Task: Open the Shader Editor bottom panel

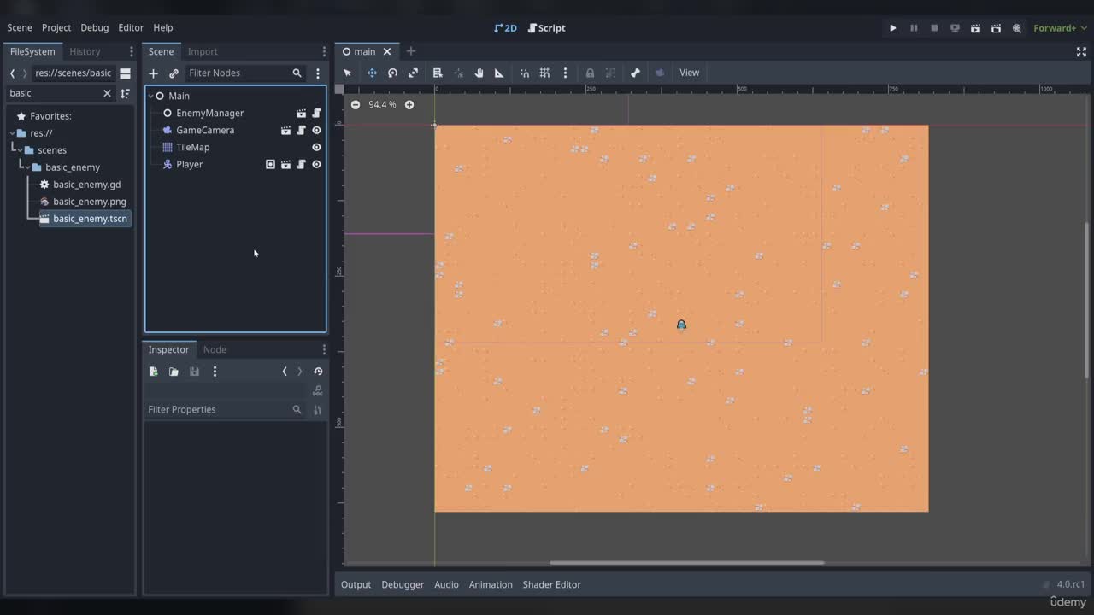Action: (551, 584)
